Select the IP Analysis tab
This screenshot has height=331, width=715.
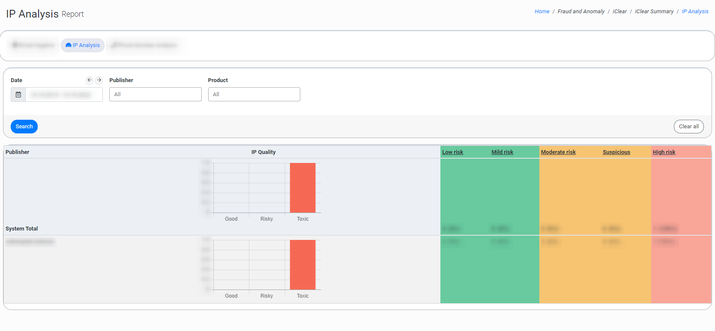click(x=83, y=45)
